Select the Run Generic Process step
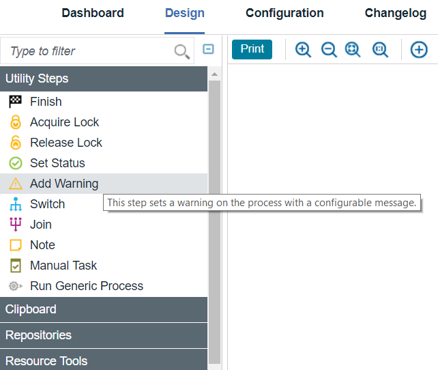The image size is (438, 370). click(x=86, y=286)
